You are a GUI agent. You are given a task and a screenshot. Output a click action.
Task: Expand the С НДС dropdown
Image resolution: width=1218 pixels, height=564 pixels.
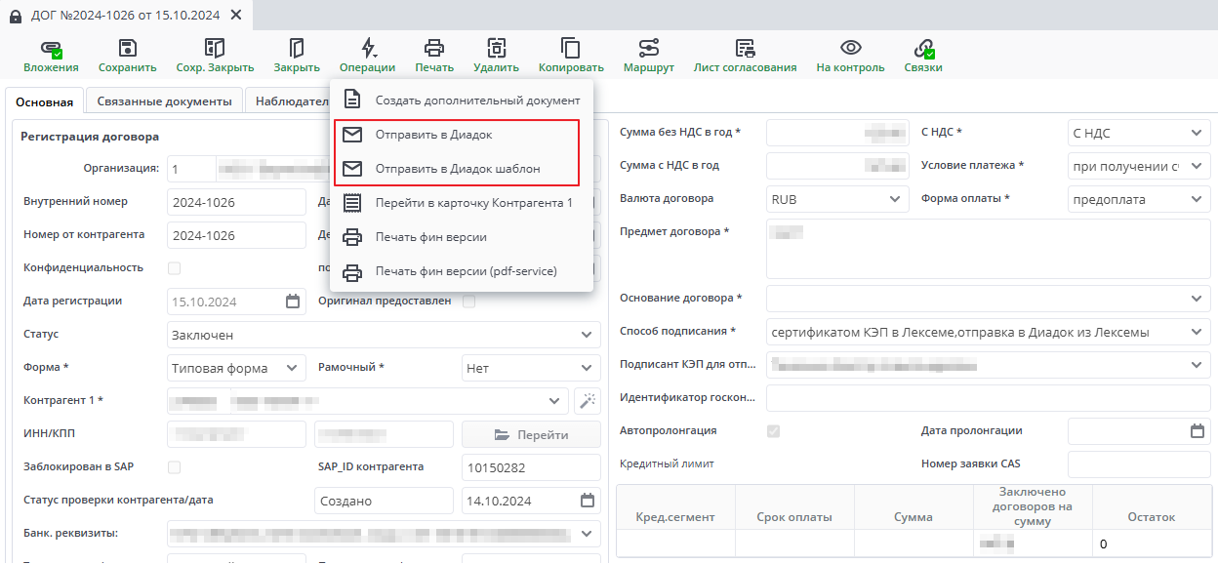click(1197, 134)
